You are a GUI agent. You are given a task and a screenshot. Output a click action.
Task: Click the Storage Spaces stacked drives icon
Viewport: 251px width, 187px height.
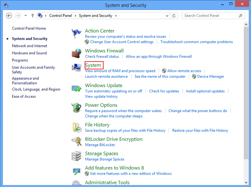click(x=77, y=156)
